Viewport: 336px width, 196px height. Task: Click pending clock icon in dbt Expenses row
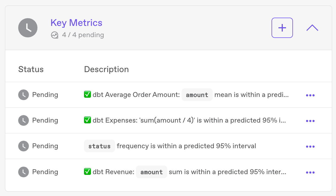coord(24,120)
